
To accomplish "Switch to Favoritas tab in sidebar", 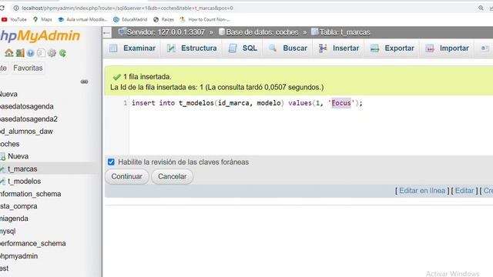I will [28, 68].
